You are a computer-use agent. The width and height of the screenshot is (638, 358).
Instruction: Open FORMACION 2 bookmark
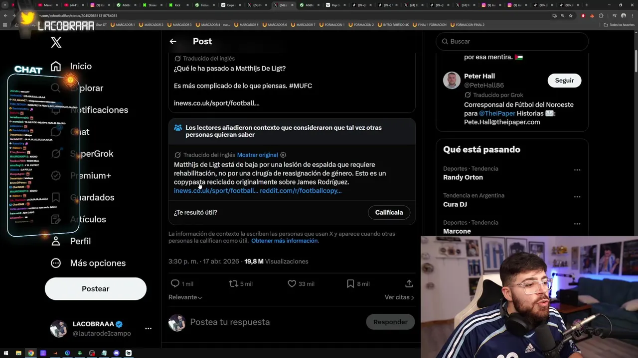(361, 25)
